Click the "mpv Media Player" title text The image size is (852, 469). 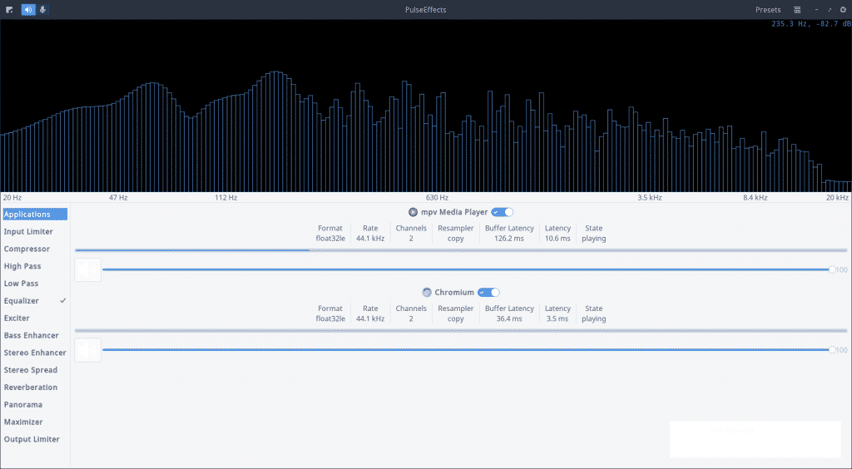click(454, 212)
